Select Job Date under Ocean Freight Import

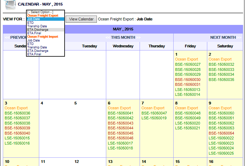[x=45, y=40]
